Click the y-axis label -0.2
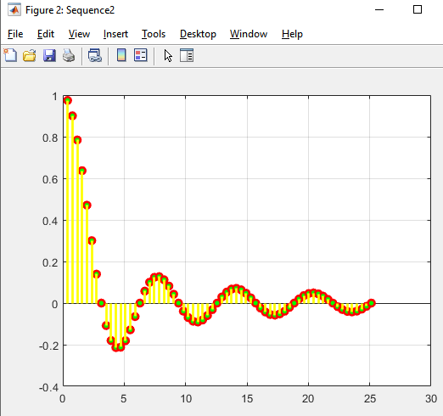 point(48,346)
